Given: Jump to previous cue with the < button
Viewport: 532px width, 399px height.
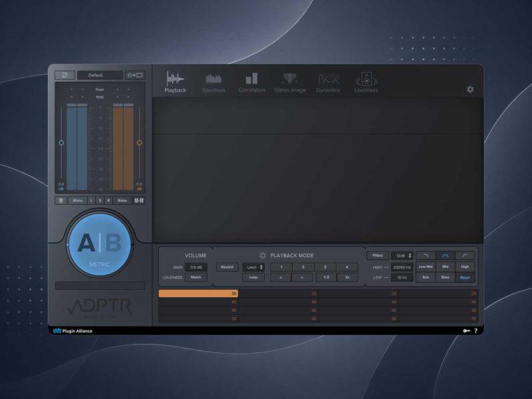Looking at the screenshot, I should tap(281, 277).
